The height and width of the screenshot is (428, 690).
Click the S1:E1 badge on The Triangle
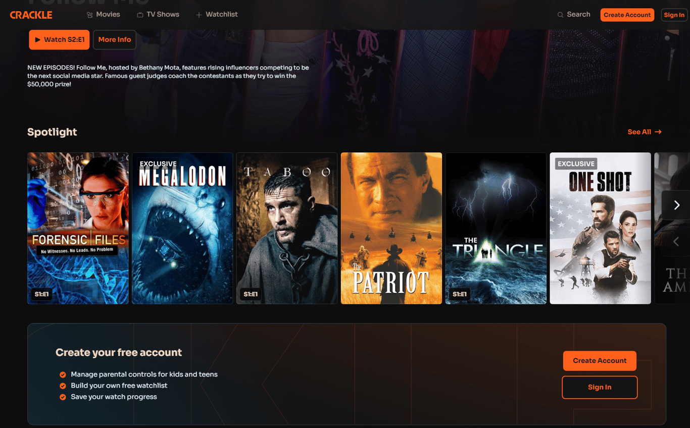[x=460, y=294]
